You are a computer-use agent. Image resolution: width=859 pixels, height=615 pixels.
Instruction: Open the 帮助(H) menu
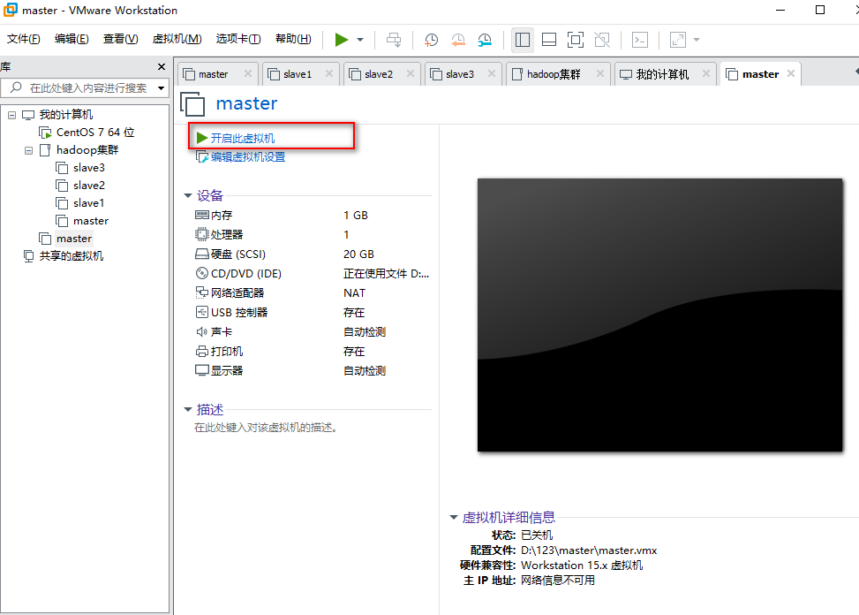(293, 39)
